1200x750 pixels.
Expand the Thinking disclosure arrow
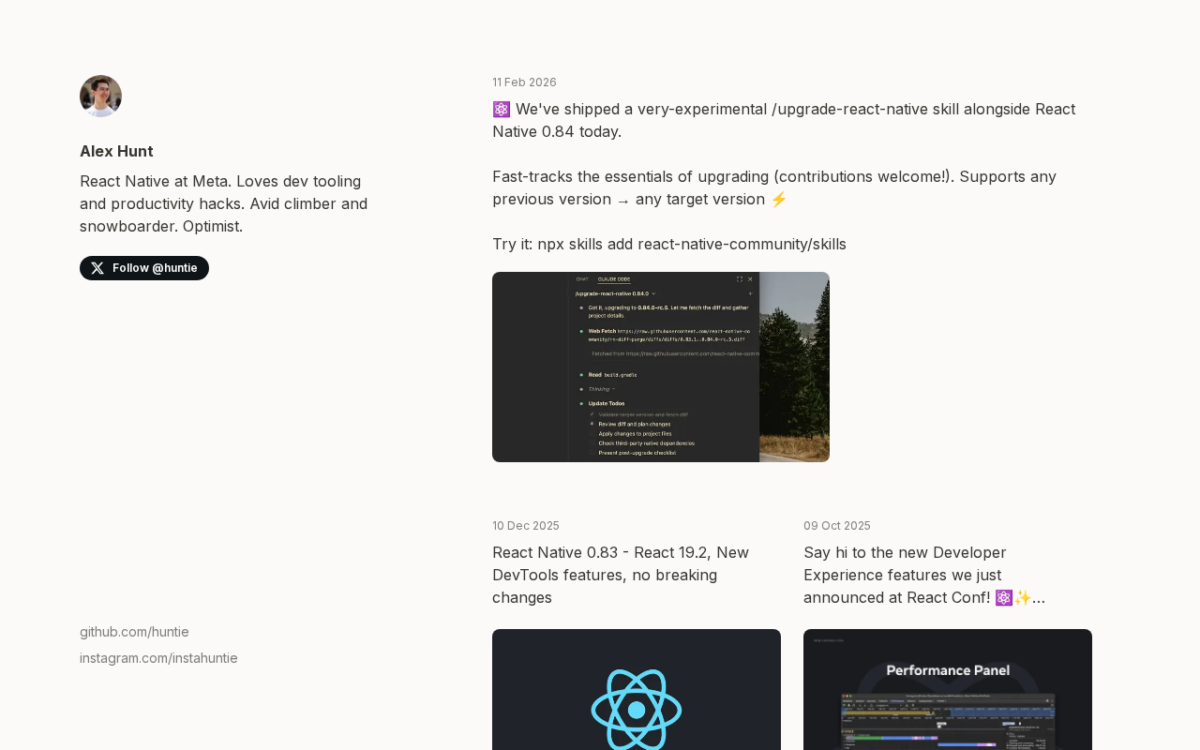click(x=613, y=388)
